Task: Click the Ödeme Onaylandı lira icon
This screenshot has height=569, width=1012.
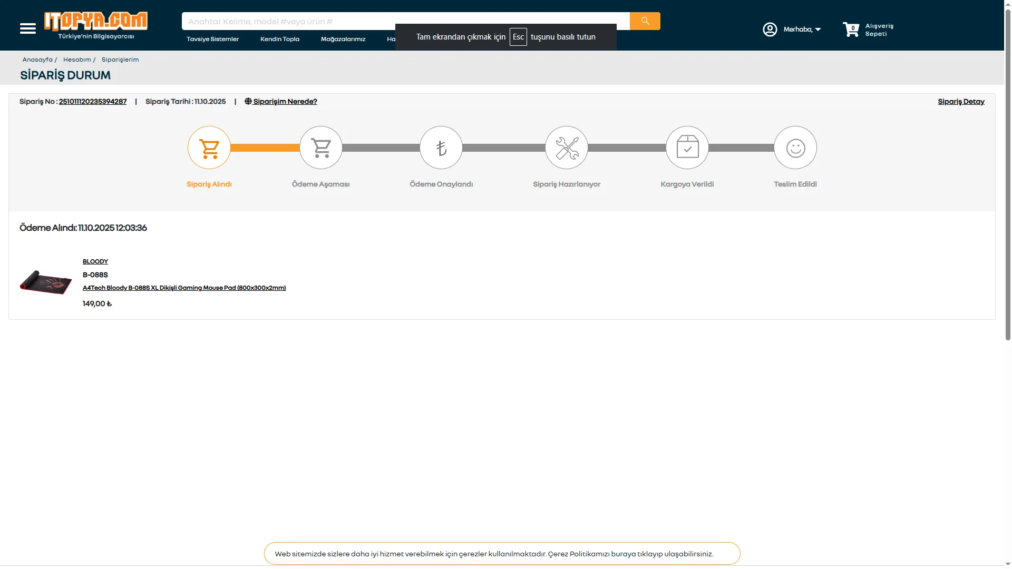Action: click(x=441, y=148)
